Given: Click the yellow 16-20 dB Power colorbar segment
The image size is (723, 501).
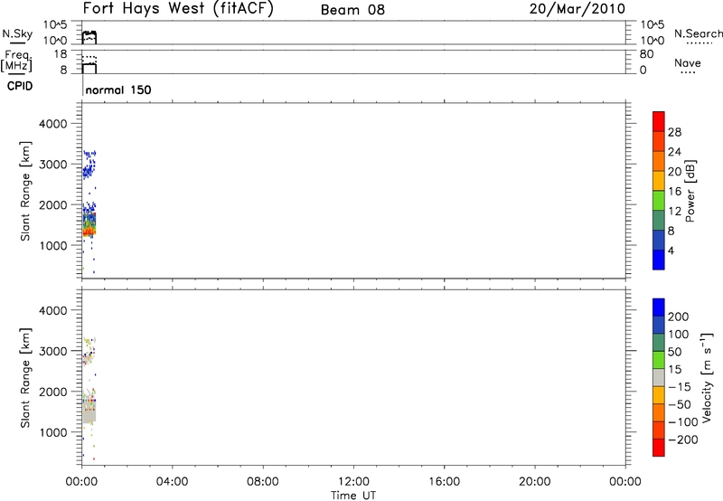Looking at the screenshot, I should pyautogui.click(x=659, y=180).
